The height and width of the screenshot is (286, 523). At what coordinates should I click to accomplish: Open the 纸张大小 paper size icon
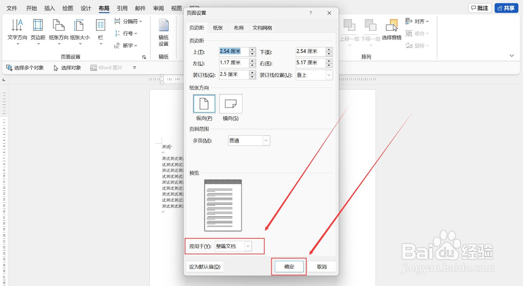pos(80,31)
